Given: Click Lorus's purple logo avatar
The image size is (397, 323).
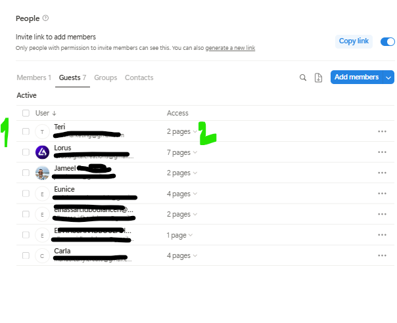Looking at the screenshot, I should click(x=42, y=152).
